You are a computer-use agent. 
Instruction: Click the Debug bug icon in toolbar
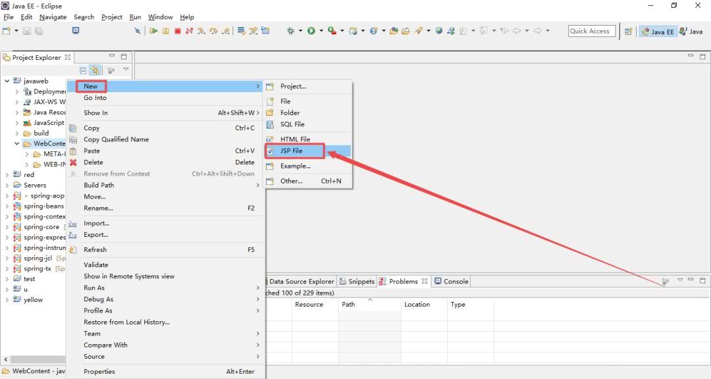[x=291, y=31]
